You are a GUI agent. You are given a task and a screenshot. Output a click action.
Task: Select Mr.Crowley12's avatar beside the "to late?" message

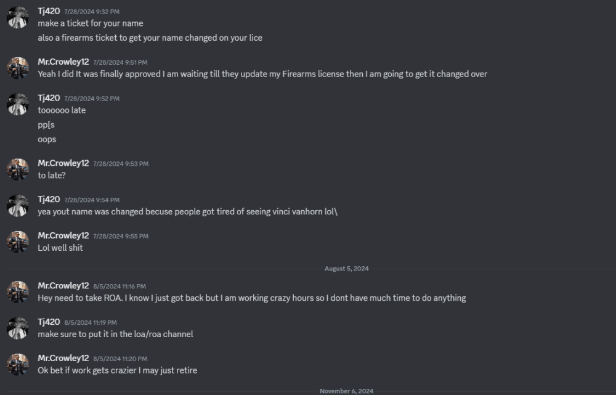18,169
